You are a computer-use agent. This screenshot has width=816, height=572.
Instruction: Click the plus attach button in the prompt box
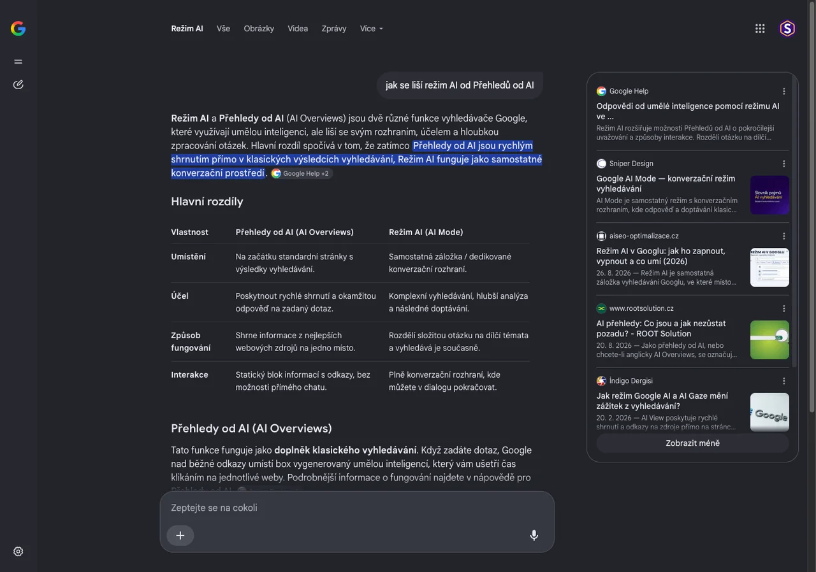pyautogui.click(x=180, y=536)
